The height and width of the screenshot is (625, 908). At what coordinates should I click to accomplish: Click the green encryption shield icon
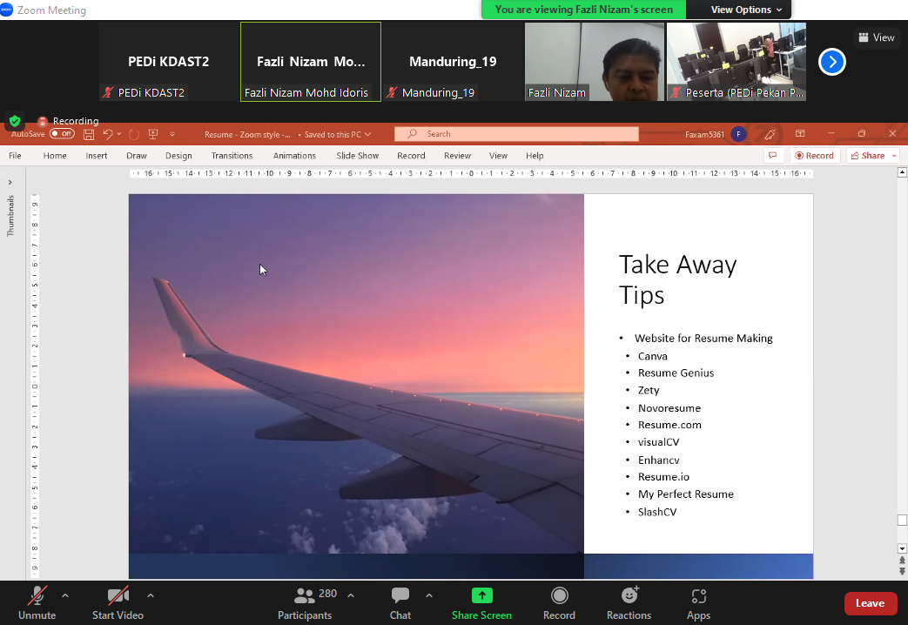15,121
